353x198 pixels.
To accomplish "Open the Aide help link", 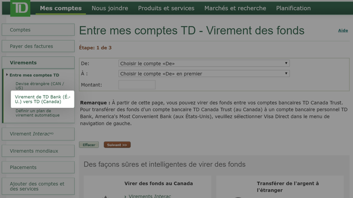I will (x=343, y=30).
